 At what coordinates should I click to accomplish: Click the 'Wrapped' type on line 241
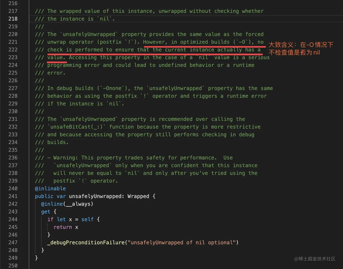tap(138, 196)
